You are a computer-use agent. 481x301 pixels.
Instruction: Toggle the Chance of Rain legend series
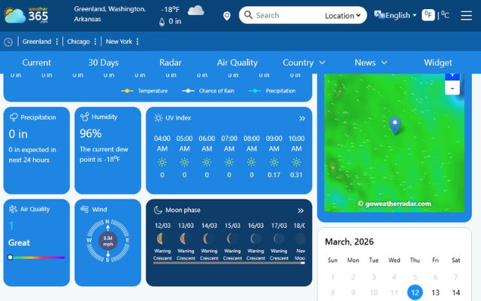[x=208, y=91]
